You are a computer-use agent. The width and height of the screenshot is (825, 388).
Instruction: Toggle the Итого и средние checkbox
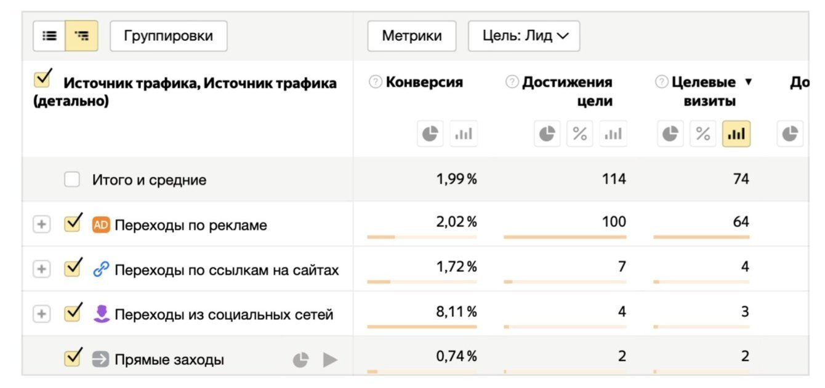click(72, 180)
